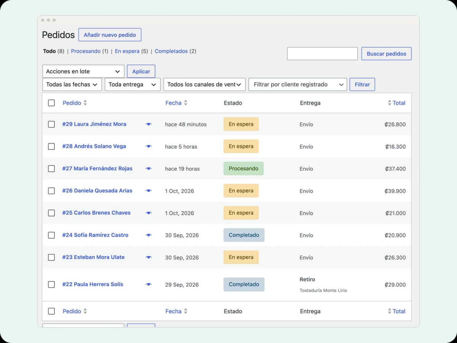Screen dimensions: 457x343
Task: Open order #28 Andrés Solano Vega
Action: pos(94,146)
